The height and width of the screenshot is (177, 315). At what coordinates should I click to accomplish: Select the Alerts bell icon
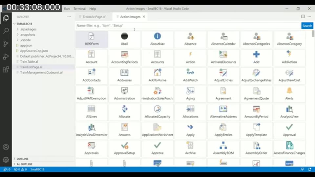point(289,94)
